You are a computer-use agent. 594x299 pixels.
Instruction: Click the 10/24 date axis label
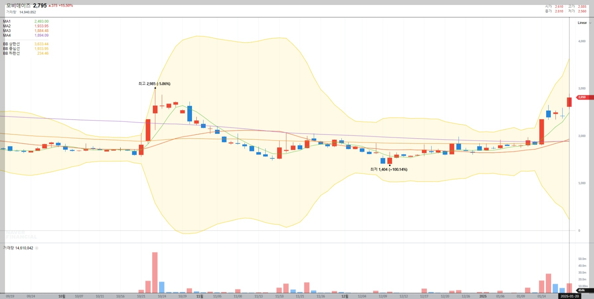tap(162, 296)
